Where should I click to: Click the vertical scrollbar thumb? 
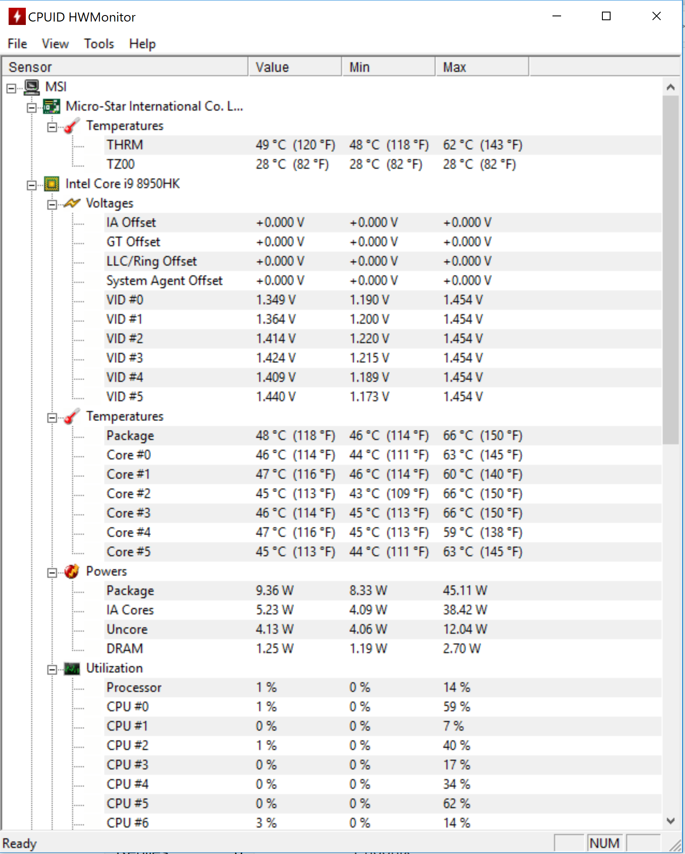[670, 270]
